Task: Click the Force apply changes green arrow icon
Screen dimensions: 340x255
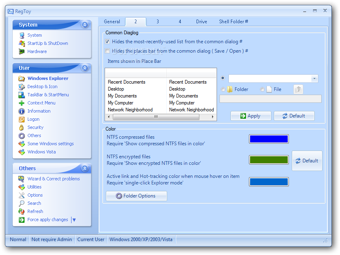Action: click(22, 220)
